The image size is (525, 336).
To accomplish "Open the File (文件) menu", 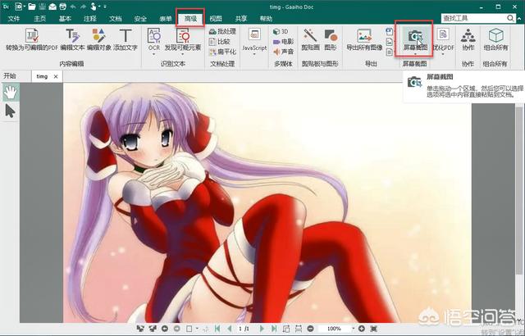I will (14, 18).
